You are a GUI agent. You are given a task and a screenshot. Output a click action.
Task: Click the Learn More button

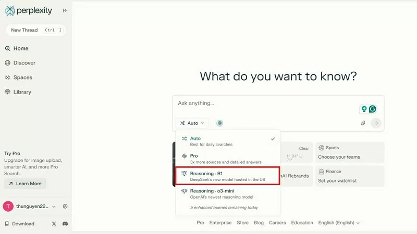click(x=25, y=184)
